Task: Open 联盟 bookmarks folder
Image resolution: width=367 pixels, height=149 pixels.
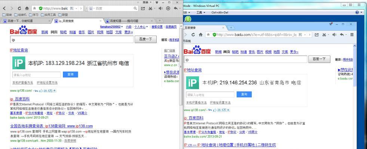Action: point(63,15)
